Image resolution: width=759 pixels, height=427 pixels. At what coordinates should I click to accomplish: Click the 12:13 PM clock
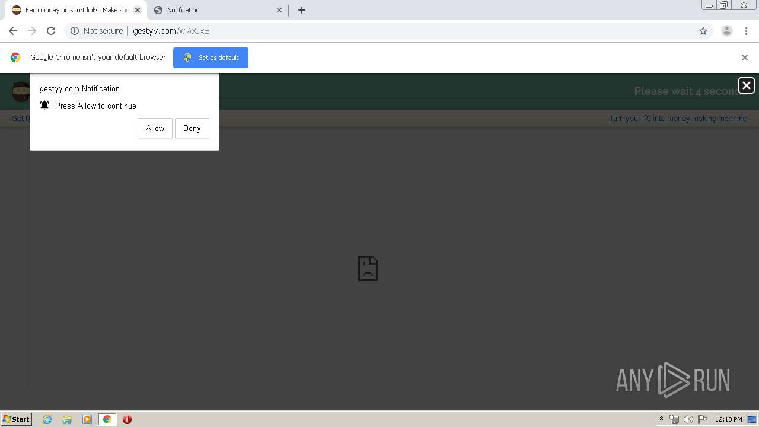point(729,419)
